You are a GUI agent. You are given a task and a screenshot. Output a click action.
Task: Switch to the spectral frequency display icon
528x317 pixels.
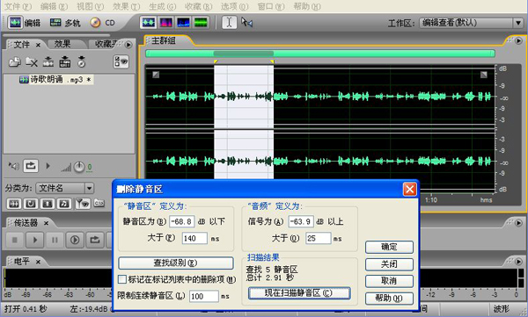(165, 23)
